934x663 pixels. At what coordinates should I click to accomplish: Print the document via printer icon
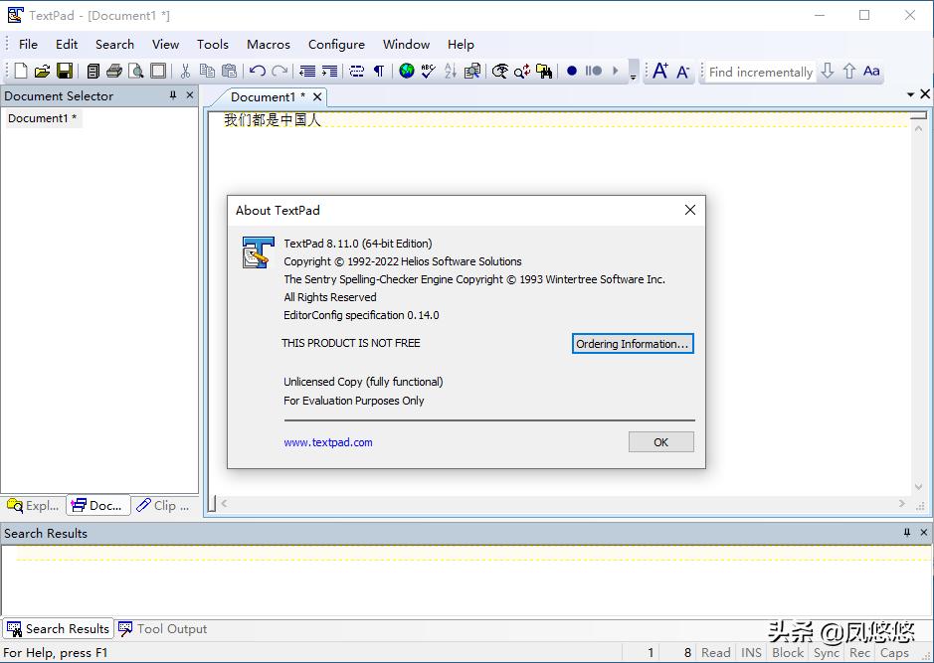pos(113,71)
